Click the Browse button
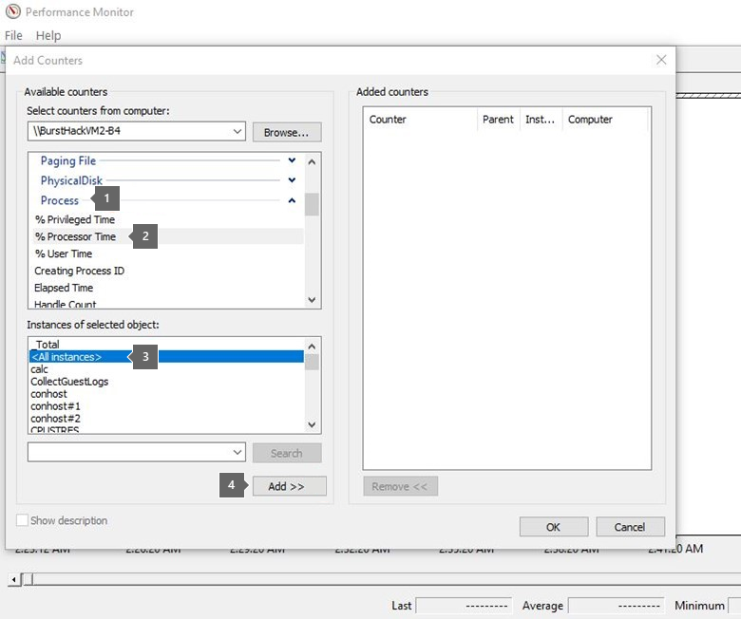Image resolution: width=741 pixels, height=619 pixels. [286, 132]
